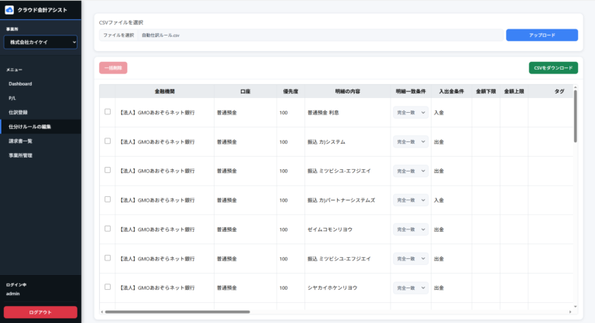Open the P/L menu item

(x=12, y=98)
